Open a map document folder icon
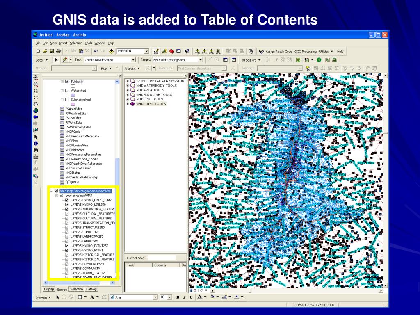Viewport: 420px width, 315px height. coord(45,51)
